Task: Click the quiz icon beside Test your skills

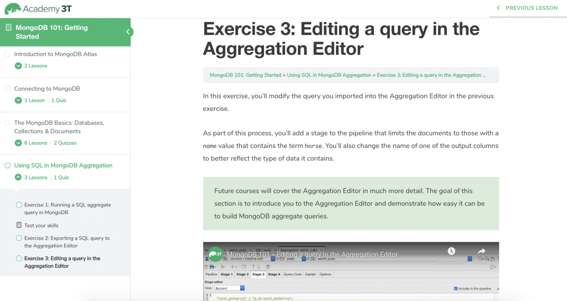Action: [x=19, y=225]
